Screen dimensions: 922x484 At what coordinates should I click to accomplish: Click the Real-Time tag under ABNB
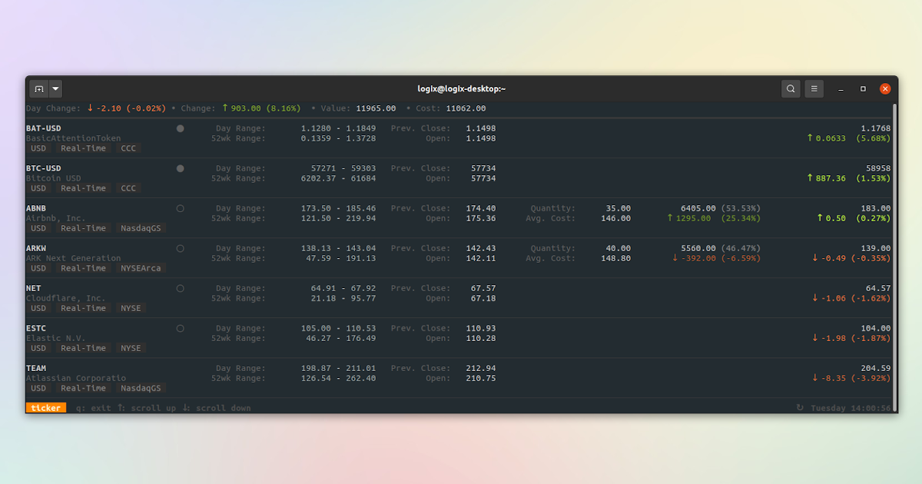84,228
